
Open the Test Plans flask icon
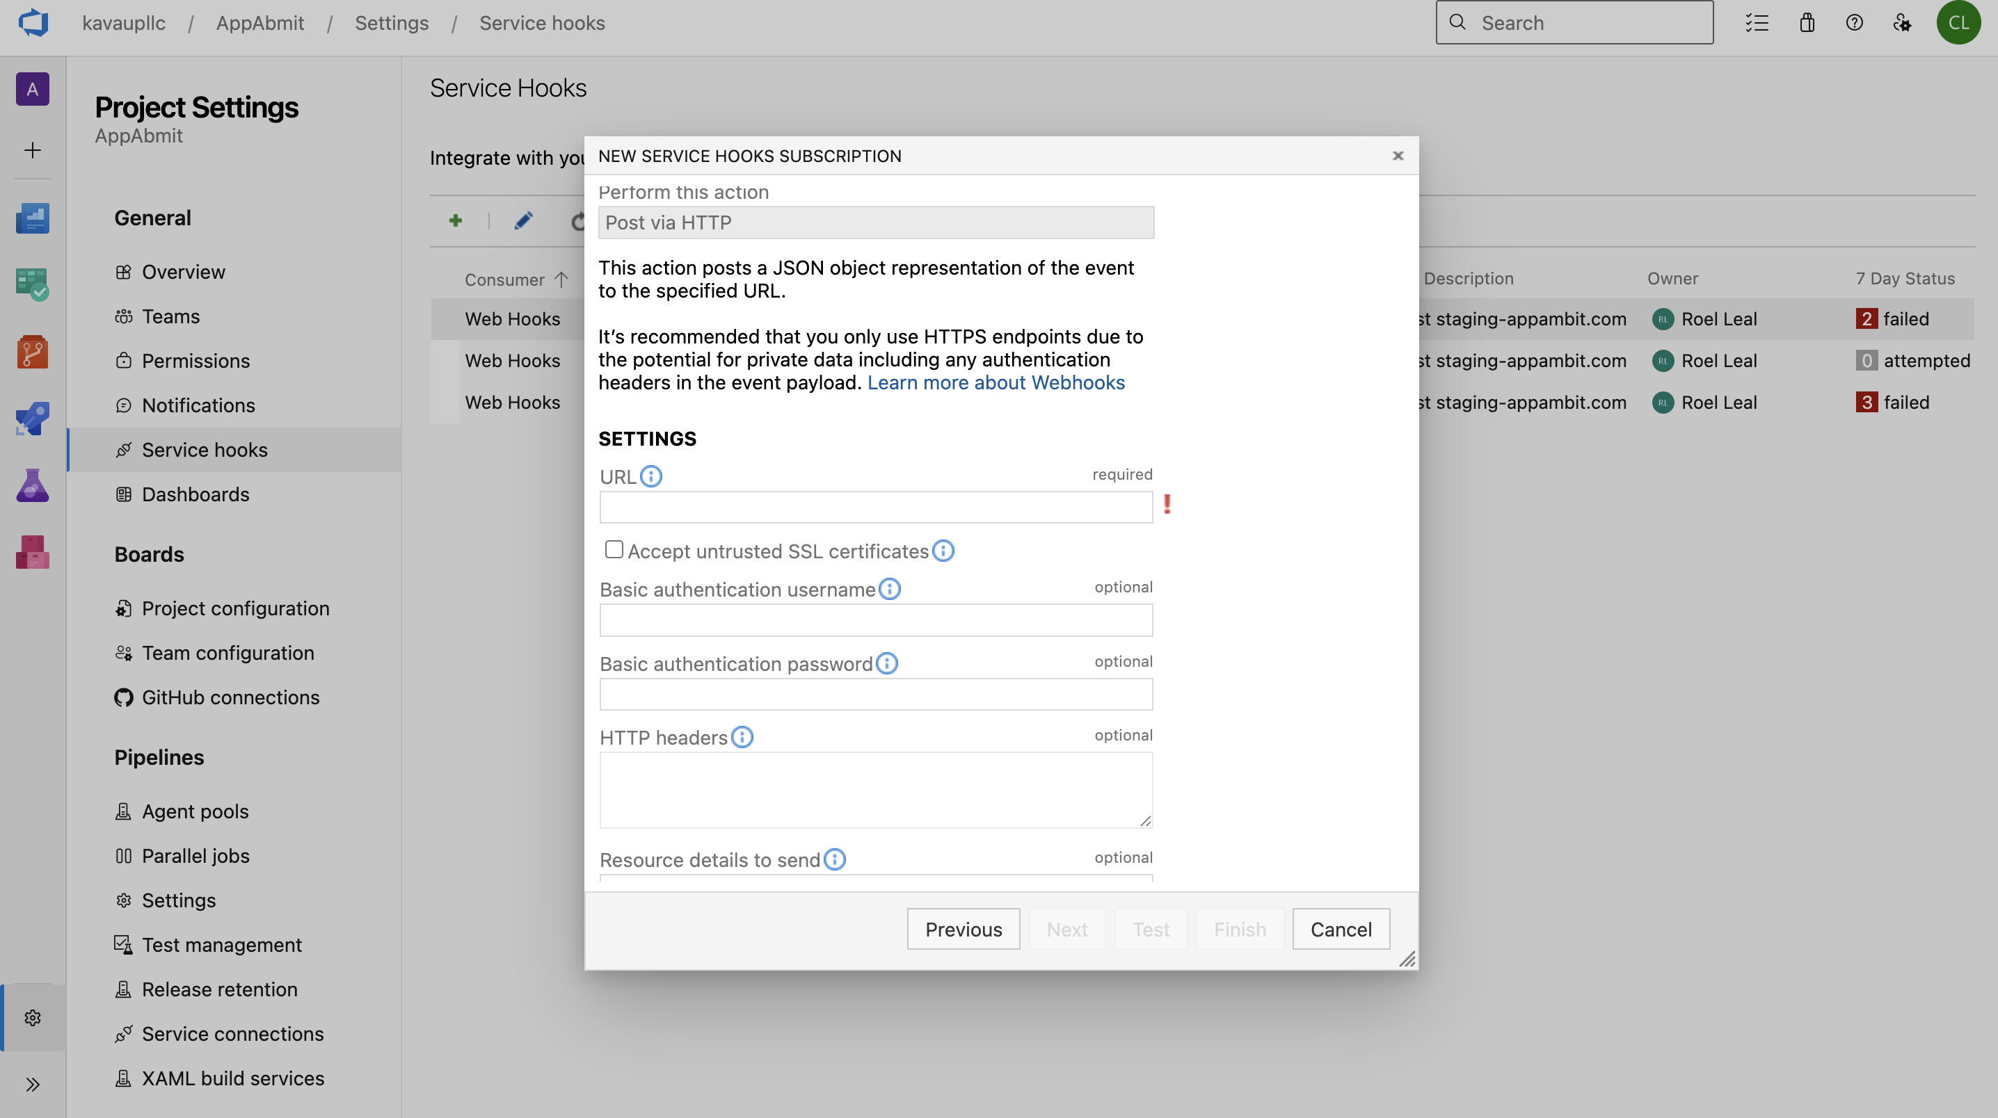click(x=33, y=485)
